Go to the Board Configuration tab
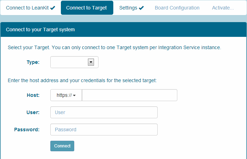Image resolution: width=247 pixels, height=159 pixels. pyautogui.click(x=177, y=8)
